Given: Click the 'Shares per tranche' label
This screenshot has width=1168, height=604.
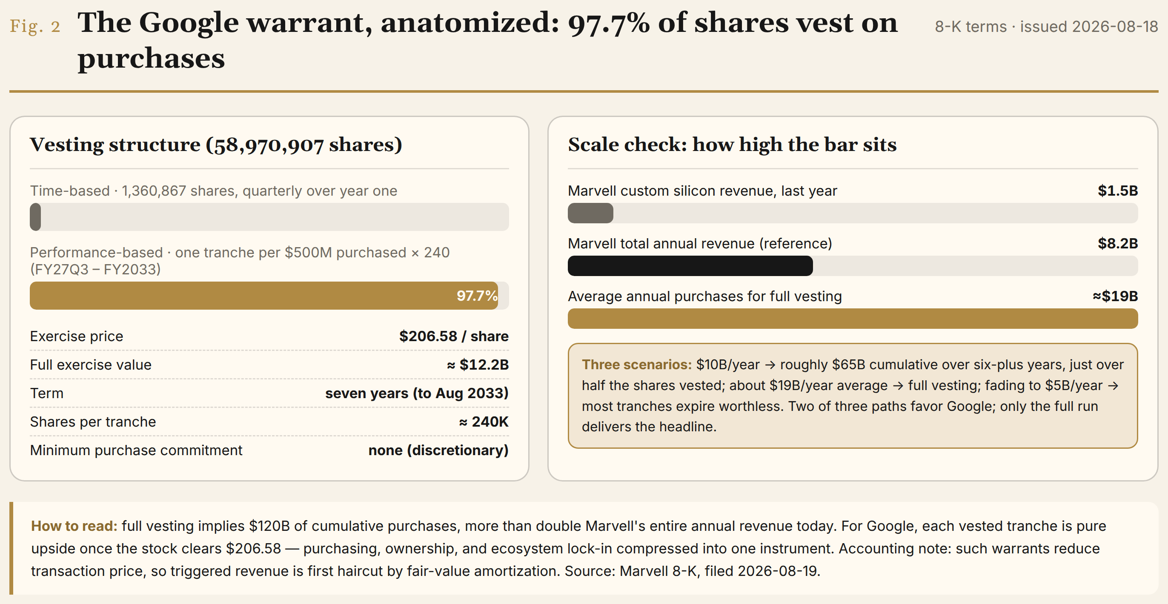Looking at the screenshot, I should 93,422.
